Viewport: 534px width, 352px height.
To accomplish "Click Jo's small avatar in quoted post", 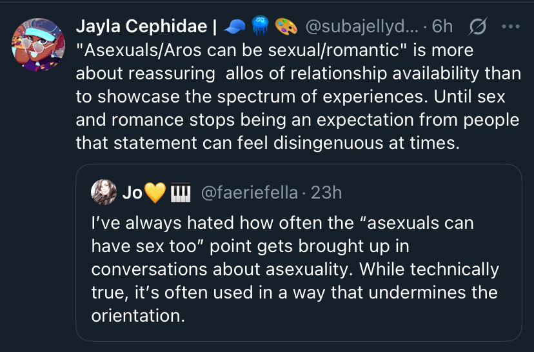I will 104,191.
